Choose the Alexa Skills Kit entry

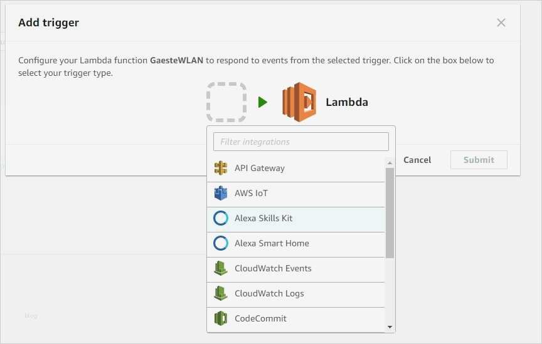click(x=295, y=218)
